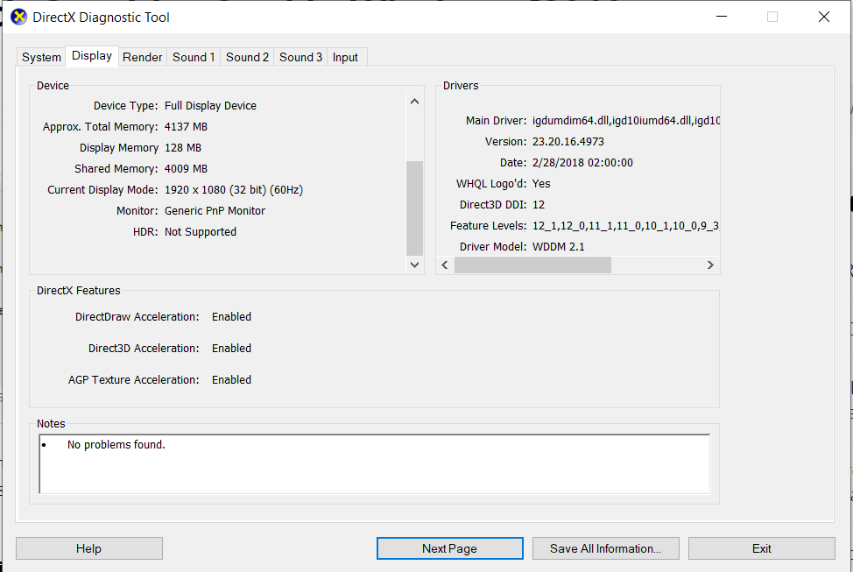Click DirectDraw Acceleration 'Enabled' value

[232, 317]
